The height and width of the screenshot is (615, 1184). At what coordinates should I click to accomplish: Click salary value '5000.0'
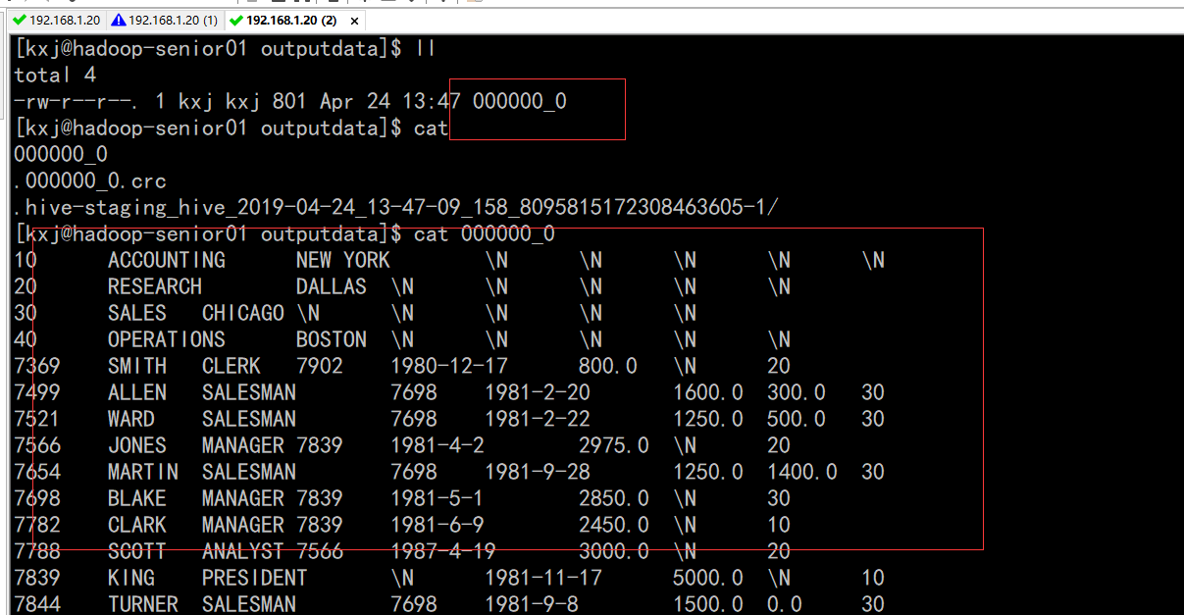click(708, 578)
